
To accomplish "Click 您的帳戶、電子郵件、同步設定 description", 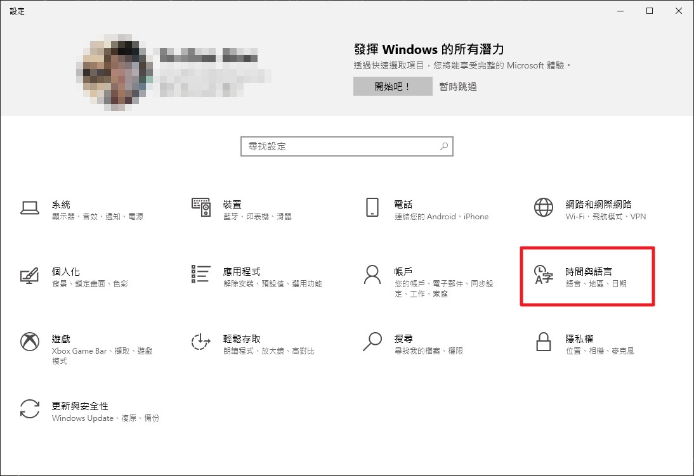I will (443, 289).
